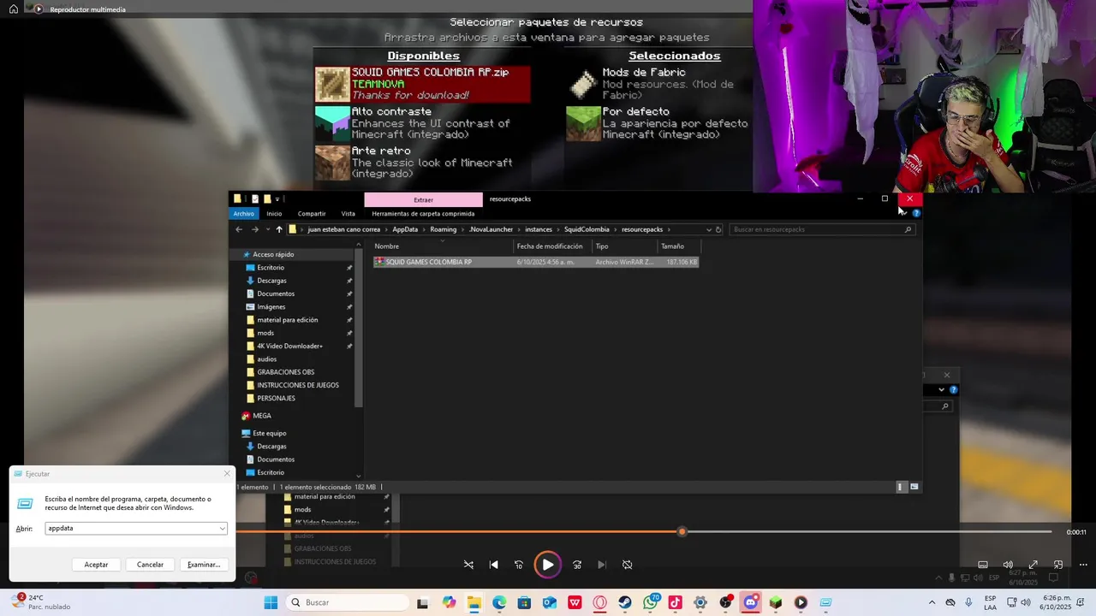The height and width of the screenshot is (616, 1096).
Task: Click Cancelar in the Ejecutar dialog
Action: click(150, 565)
